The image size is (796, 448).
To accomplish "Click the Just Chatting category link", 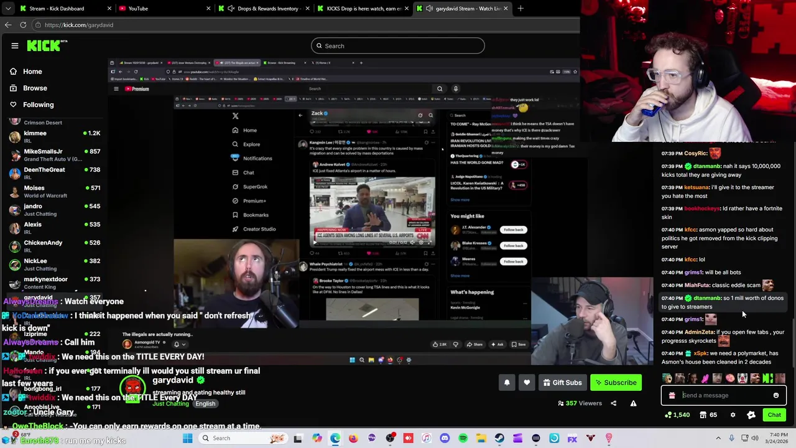I will (x=170, y=404).
